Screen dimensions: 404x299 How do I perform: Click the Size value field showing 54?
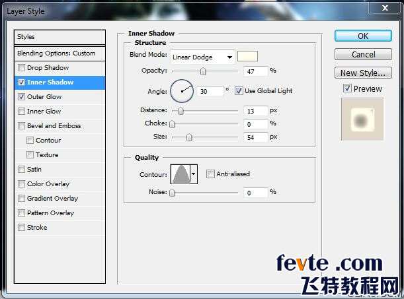(256, 137)
